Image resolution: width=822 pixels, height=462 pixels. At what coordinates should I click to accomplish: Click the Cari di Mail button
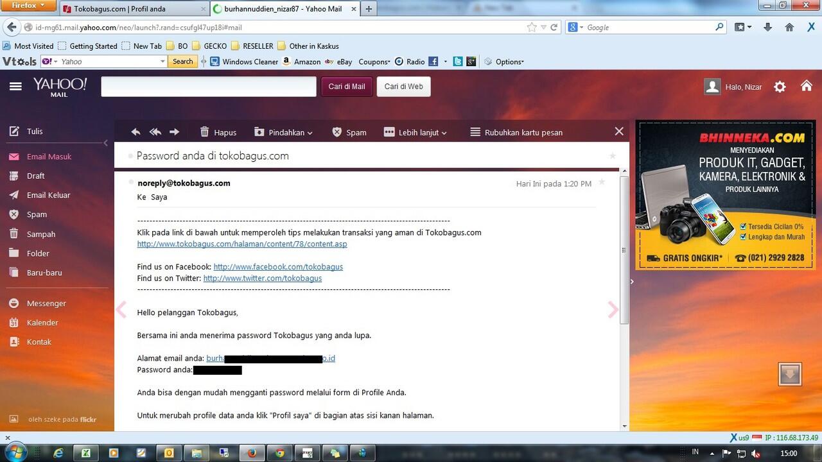[x=347, y=87]
